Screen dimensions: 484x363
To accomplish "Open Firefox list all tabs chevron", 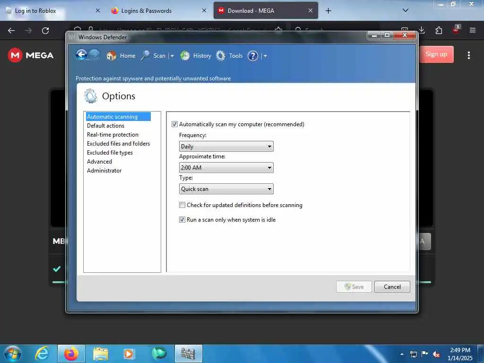I will pyautogui.click(x=406, y=10).
